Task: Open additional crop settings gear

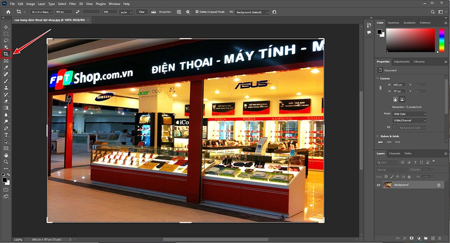Action: [188, 12]
